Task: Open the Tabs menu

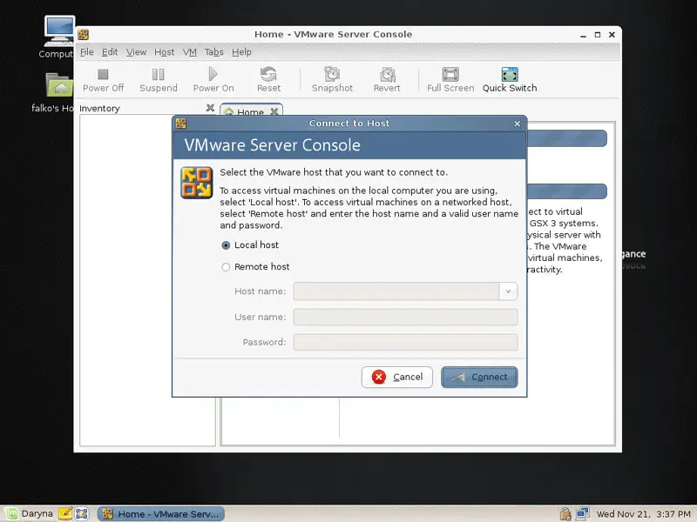Action: point(213,52)
